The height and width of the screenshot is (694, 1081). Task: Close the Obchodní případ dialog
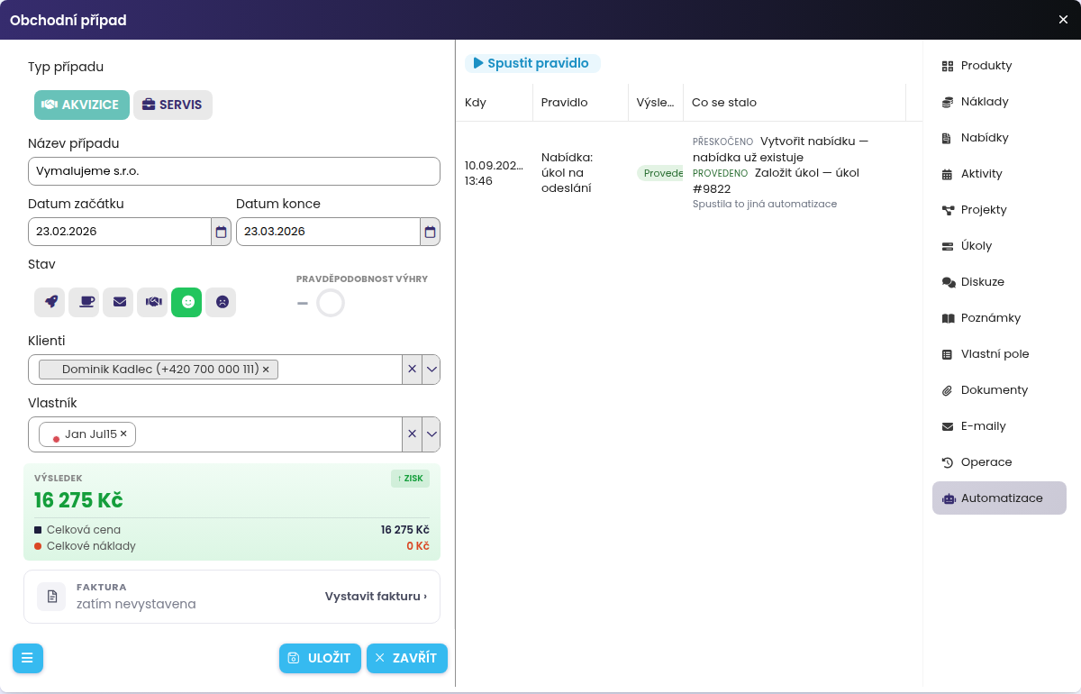[1063, 20]
